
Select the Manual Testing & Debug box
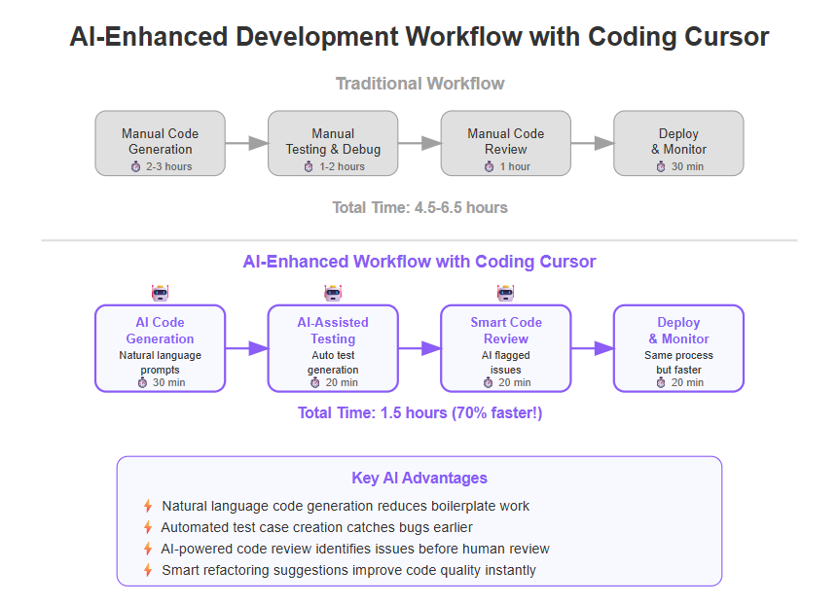pos(333,143)
